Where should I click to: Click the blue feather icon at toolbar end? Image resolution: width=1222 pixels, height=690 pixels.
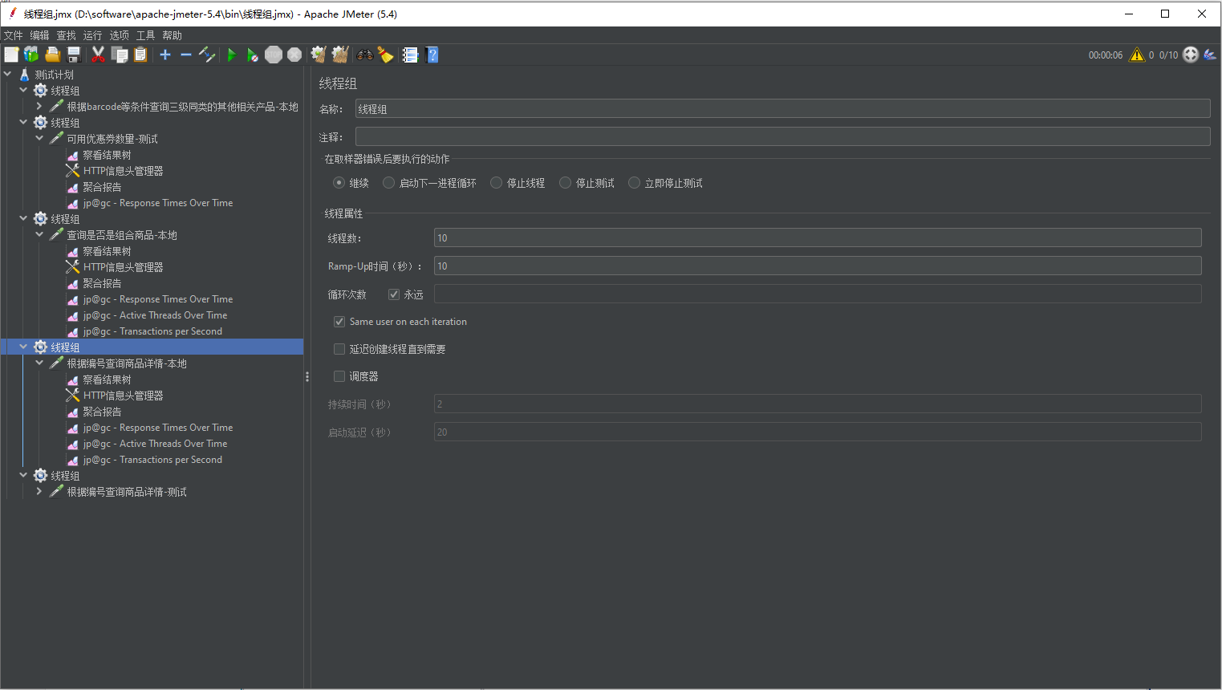pos(1210,55)
